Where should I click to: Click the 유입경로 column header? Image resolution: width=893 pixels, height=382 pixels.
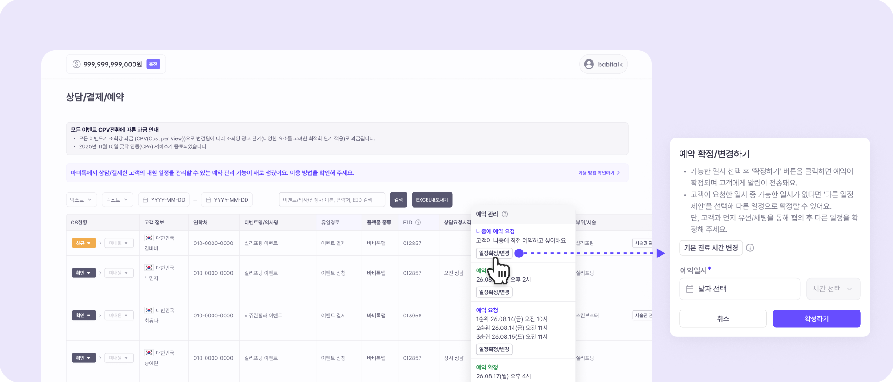click(330, 223)
